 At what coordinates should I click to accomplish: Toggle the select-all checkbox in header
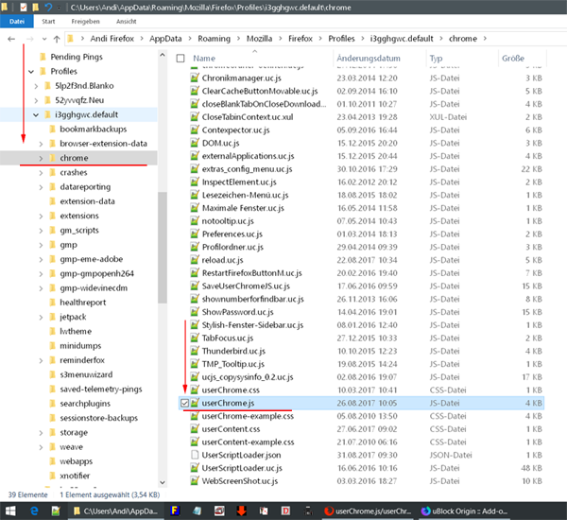181,59
